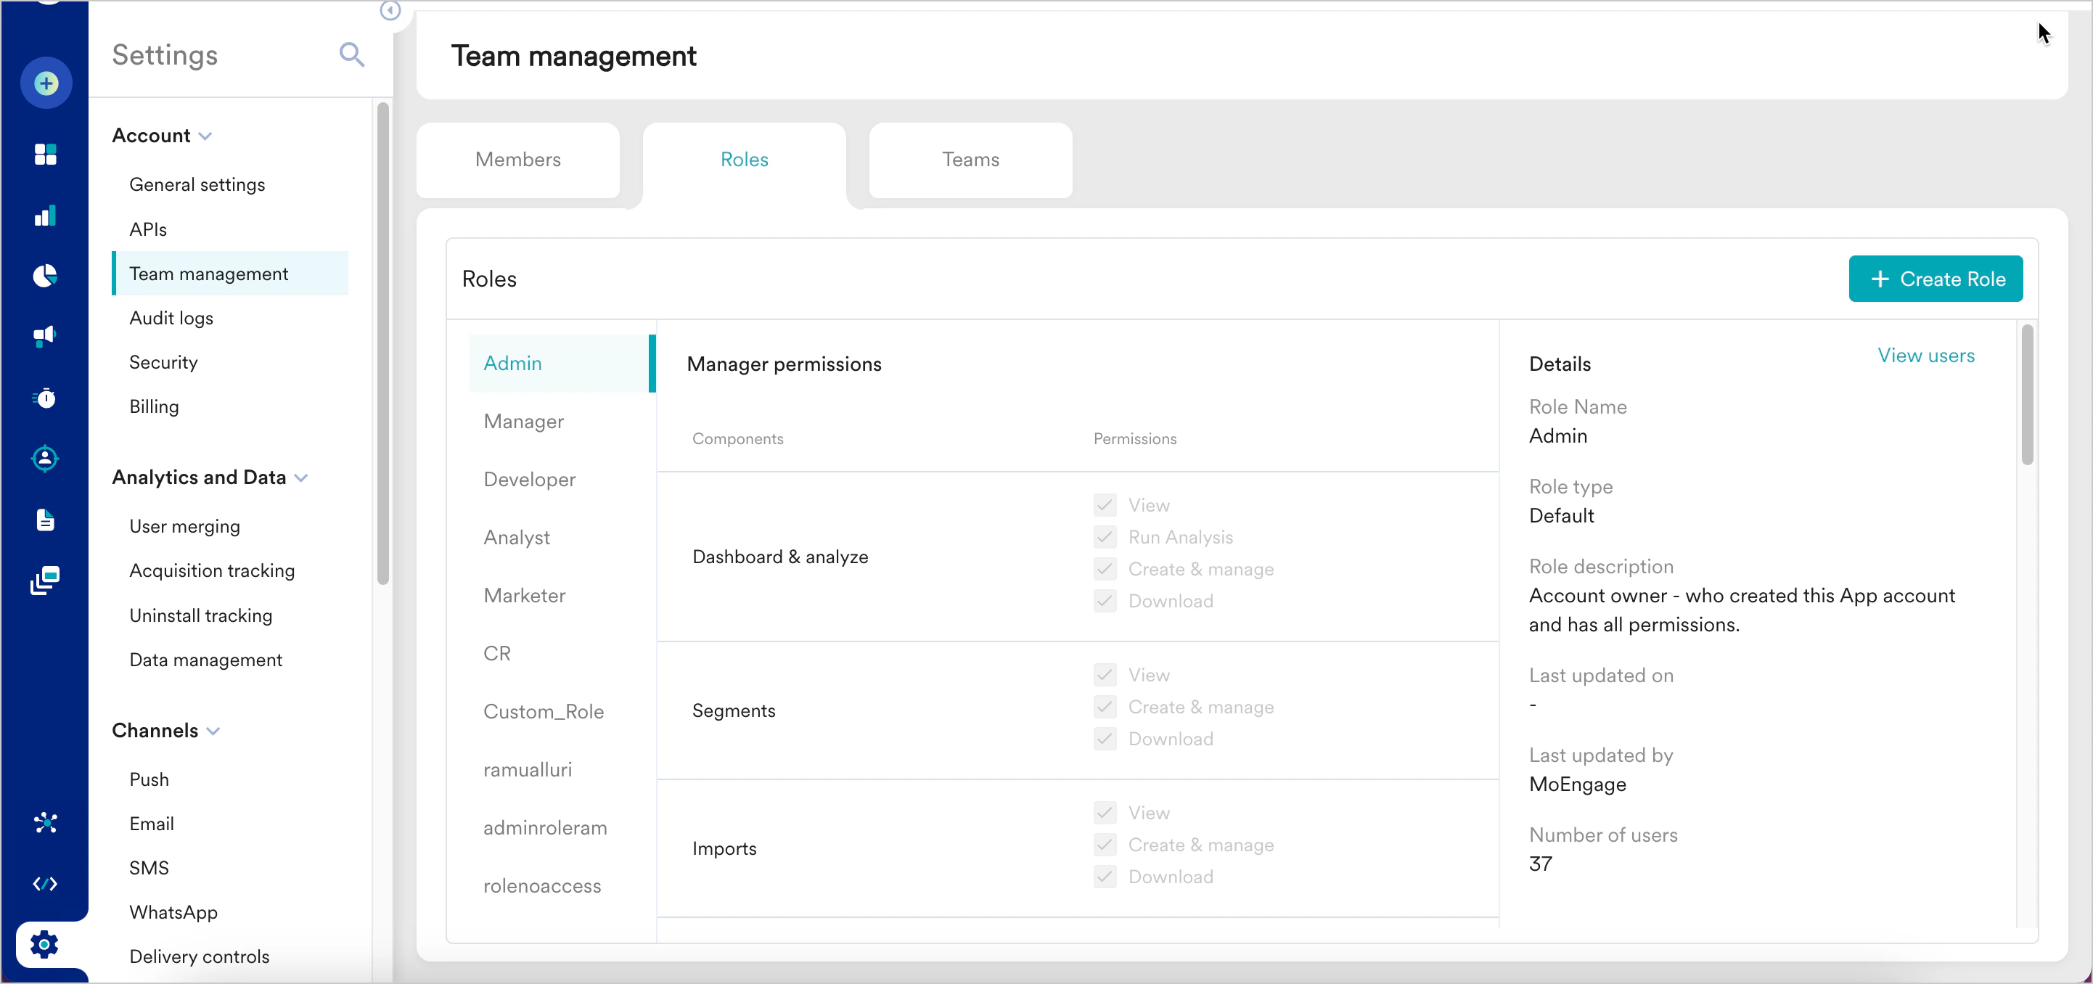Switch to the Teams tab

tap(970, 160)
